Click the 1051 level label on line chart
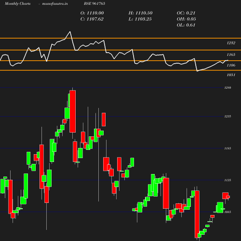 tap(231, 75)
